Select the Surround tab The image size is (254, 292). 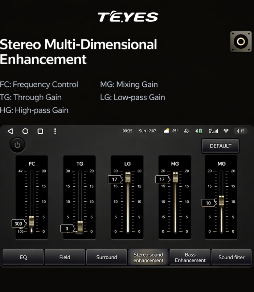[107, 257]
